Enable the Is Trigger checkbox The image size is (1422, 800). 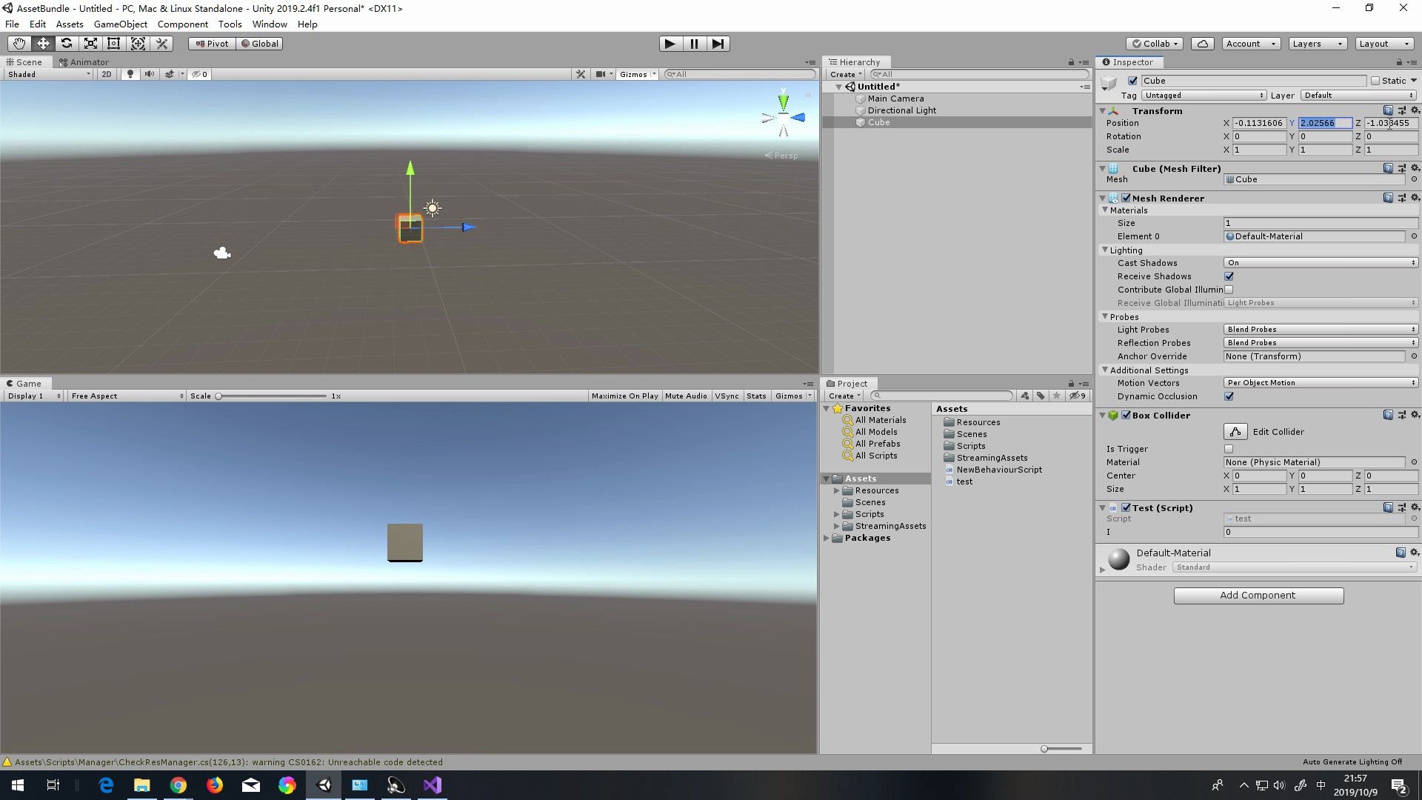pos(1229,449)
